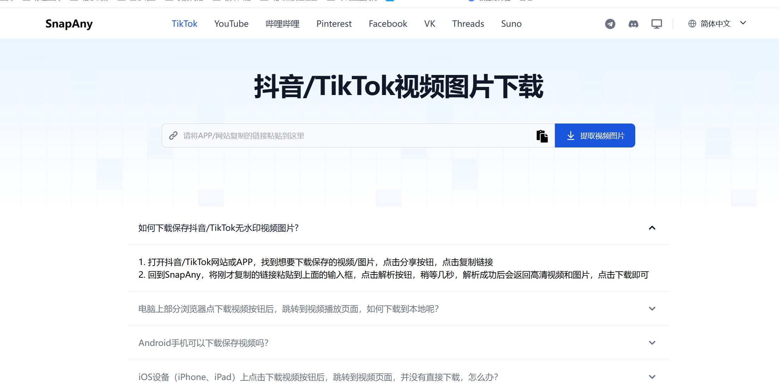Open the 简体中文 language dropdown arrow
Viewport: 779px width, 385px height.
pos(743,23)
